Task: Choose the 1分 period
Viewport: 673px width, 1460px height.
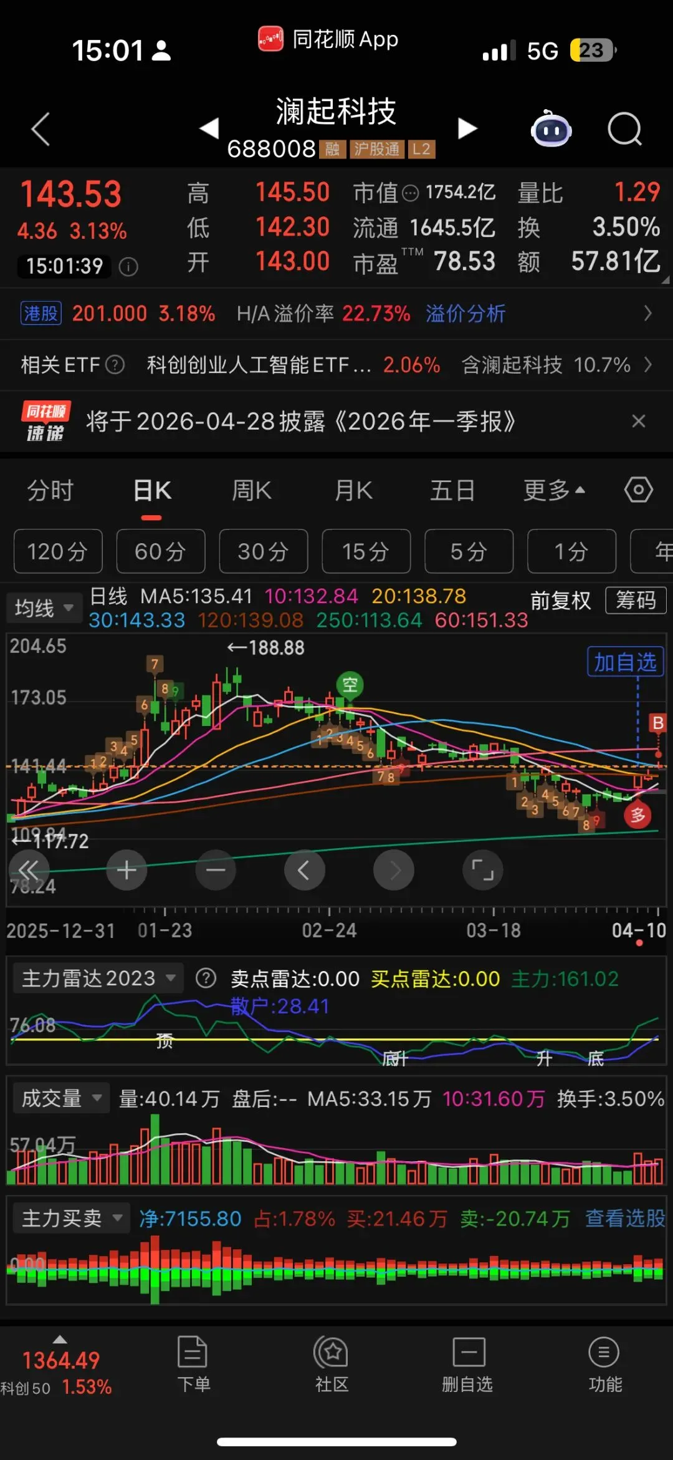Action: (572, 551)
